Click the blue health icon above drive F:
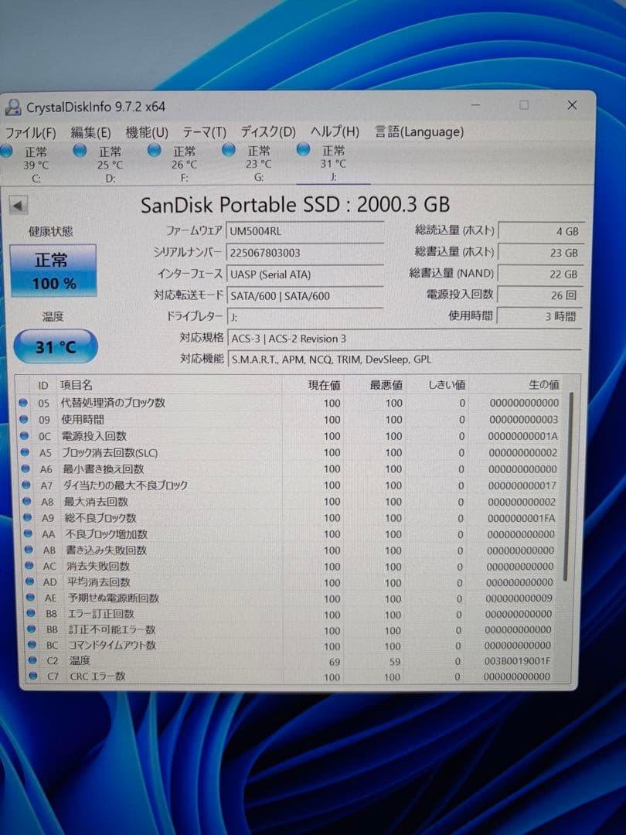The width and height of the screenshot is (626, 835). coord(155,152)
